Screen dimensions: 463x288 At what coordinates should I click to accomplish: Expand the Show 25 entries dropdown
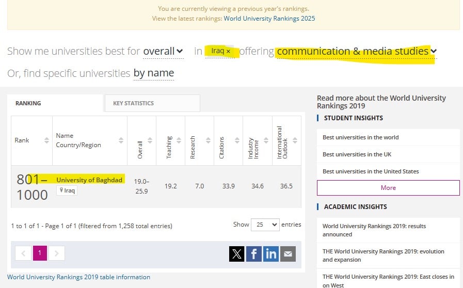(x=265, y=225)
